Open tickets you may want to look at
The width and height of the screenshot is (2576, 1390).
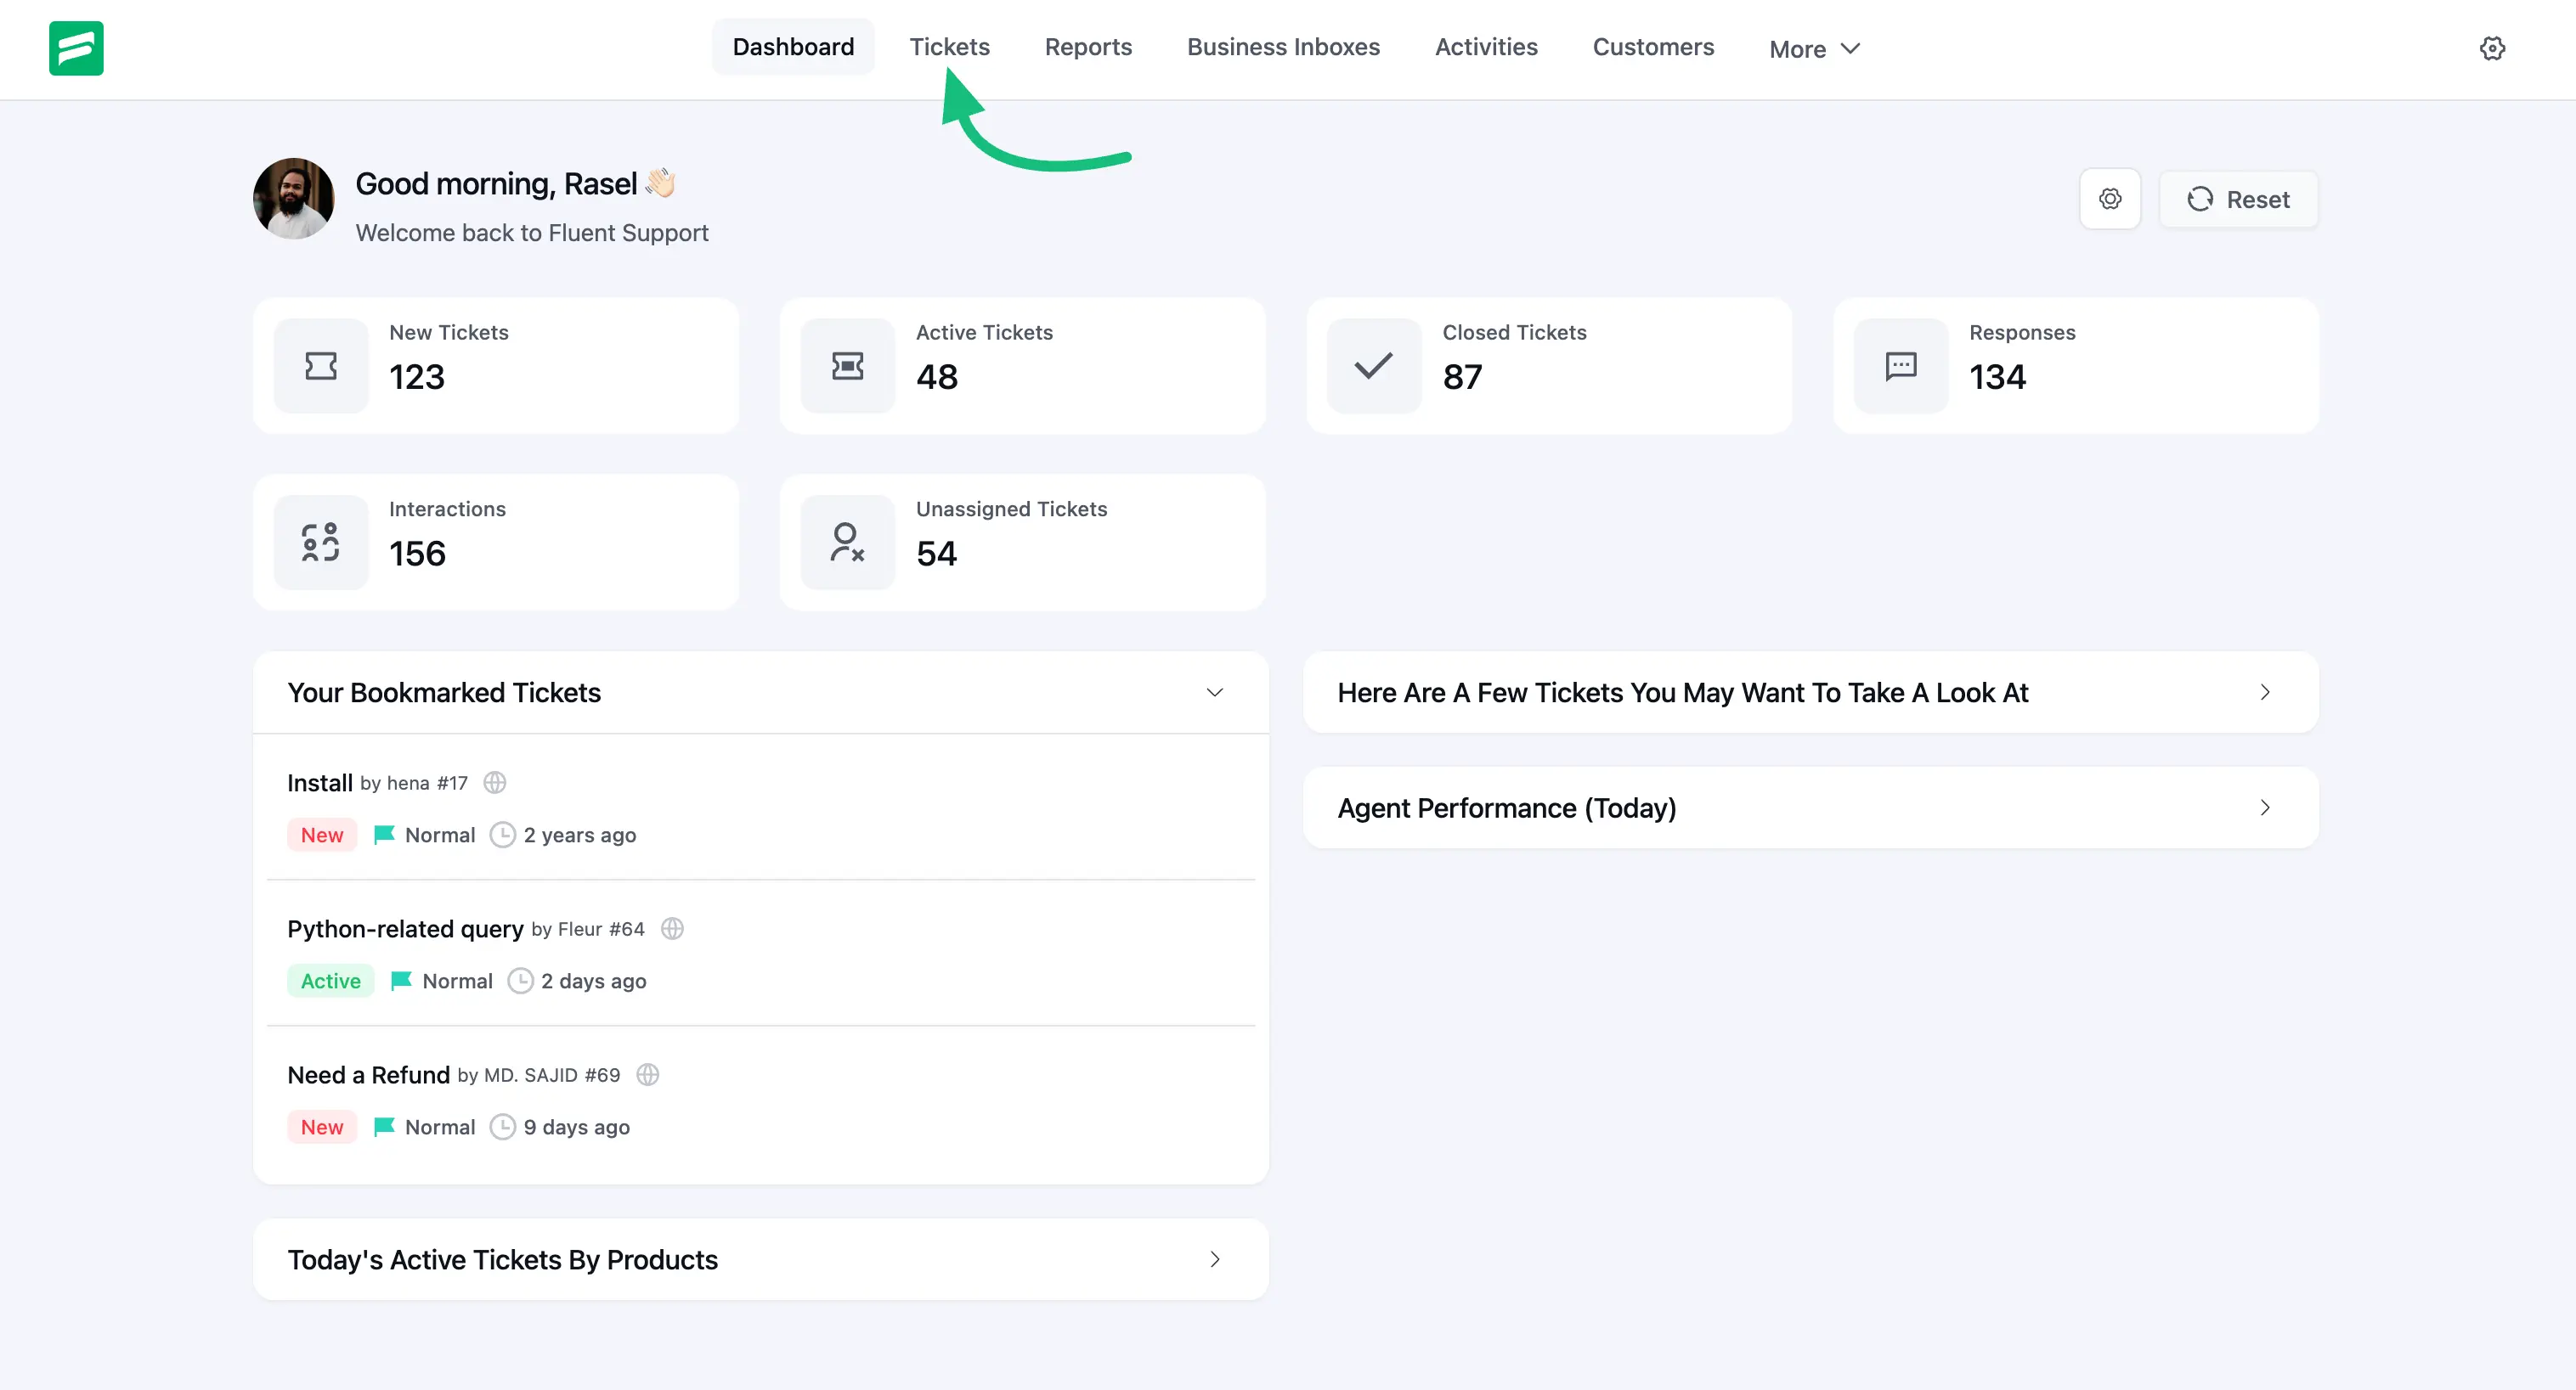coord(2265,691)
